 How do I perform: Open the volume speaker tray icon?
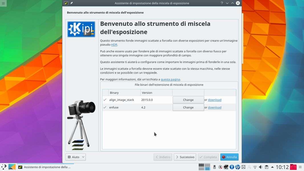click(261, 167)
